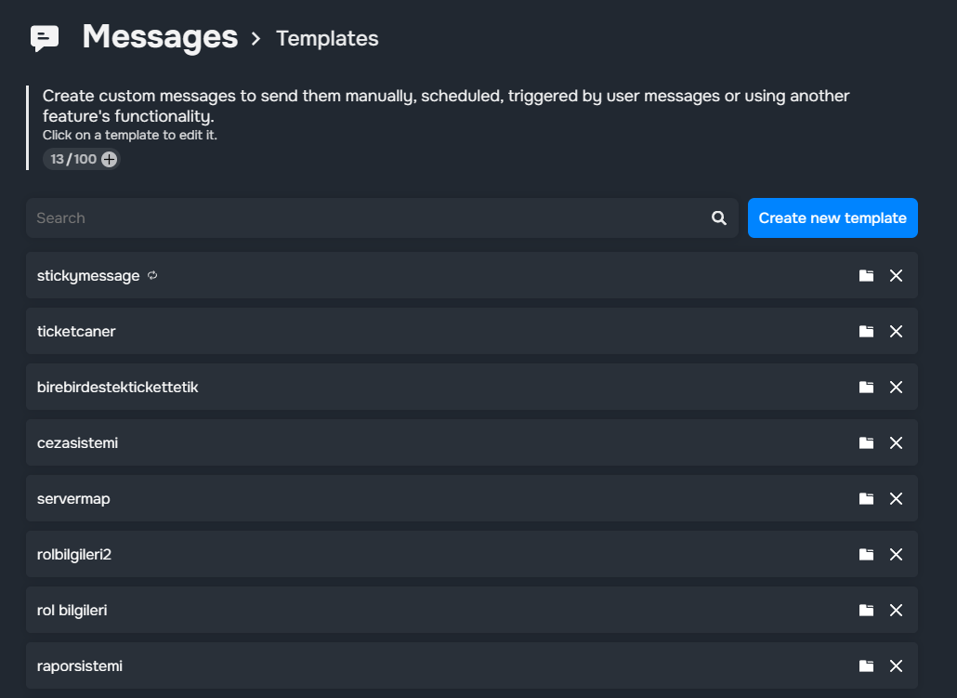Delete the rolbilgileri2 template
The image size is (957, 698).
[x=896, y=555]
